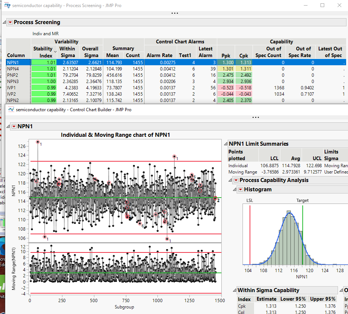This screenshot has height=314, width=348.
Task: Open Process Capability Analysis red triangle menu
Action: pyautogui.click(x=235, y=180)
